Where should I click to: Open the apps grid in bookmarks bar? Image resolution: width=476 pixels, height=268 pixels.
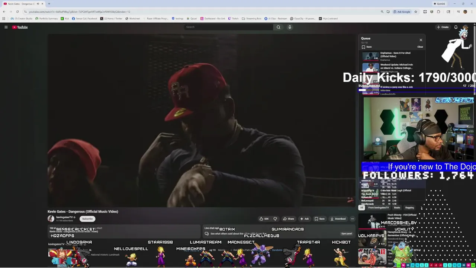tap(4, 19)
